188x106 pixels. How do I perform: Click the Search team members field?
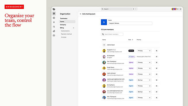point(112,34)
